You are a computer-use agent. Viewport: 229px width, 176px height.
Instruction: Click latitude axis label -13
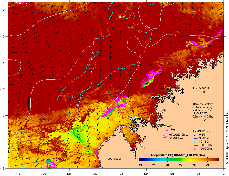coord(3,36)
